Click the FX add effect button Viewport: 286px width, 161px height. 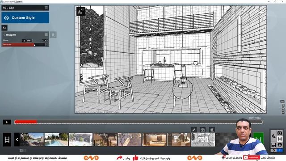[x=4, y=28]
